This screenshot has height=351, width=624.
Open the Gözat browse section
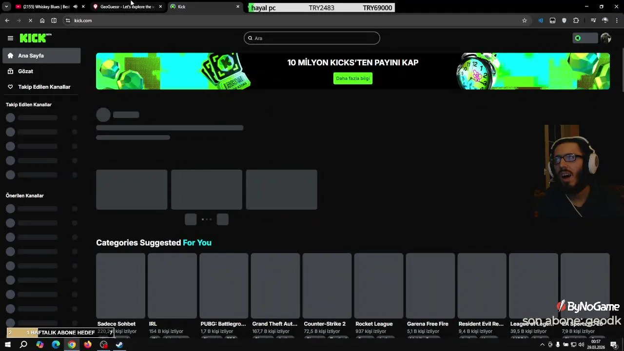coord(41,71)
